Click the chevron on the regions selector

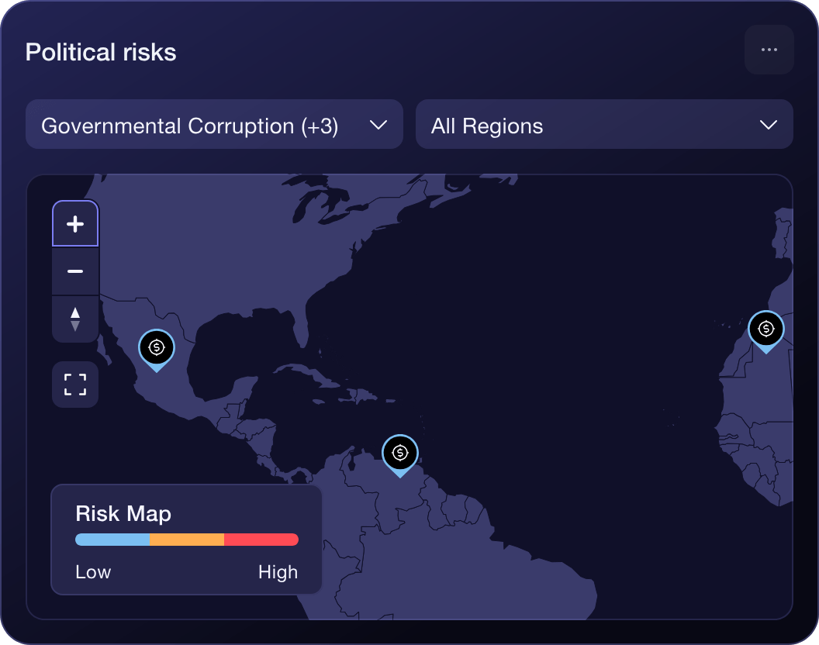[769, 124]
